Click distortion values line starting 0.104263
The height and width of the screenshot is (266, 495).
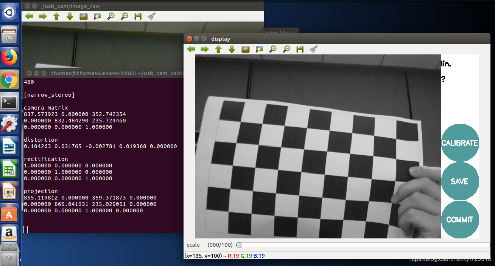pos(100,146)
